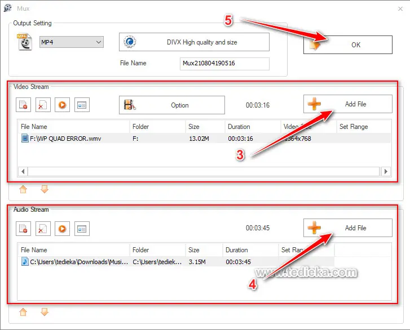This screenshot has height=330, width=410.
Task: Click the F: folder cell in video row
Action: pyautogui.click(x=135, y=139)
